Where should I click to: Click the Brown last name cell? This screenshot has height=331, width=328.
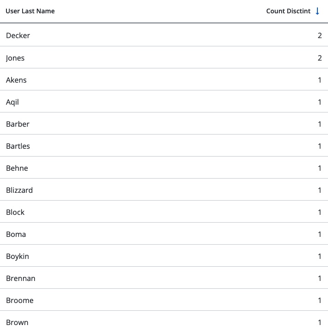(17, 322)
